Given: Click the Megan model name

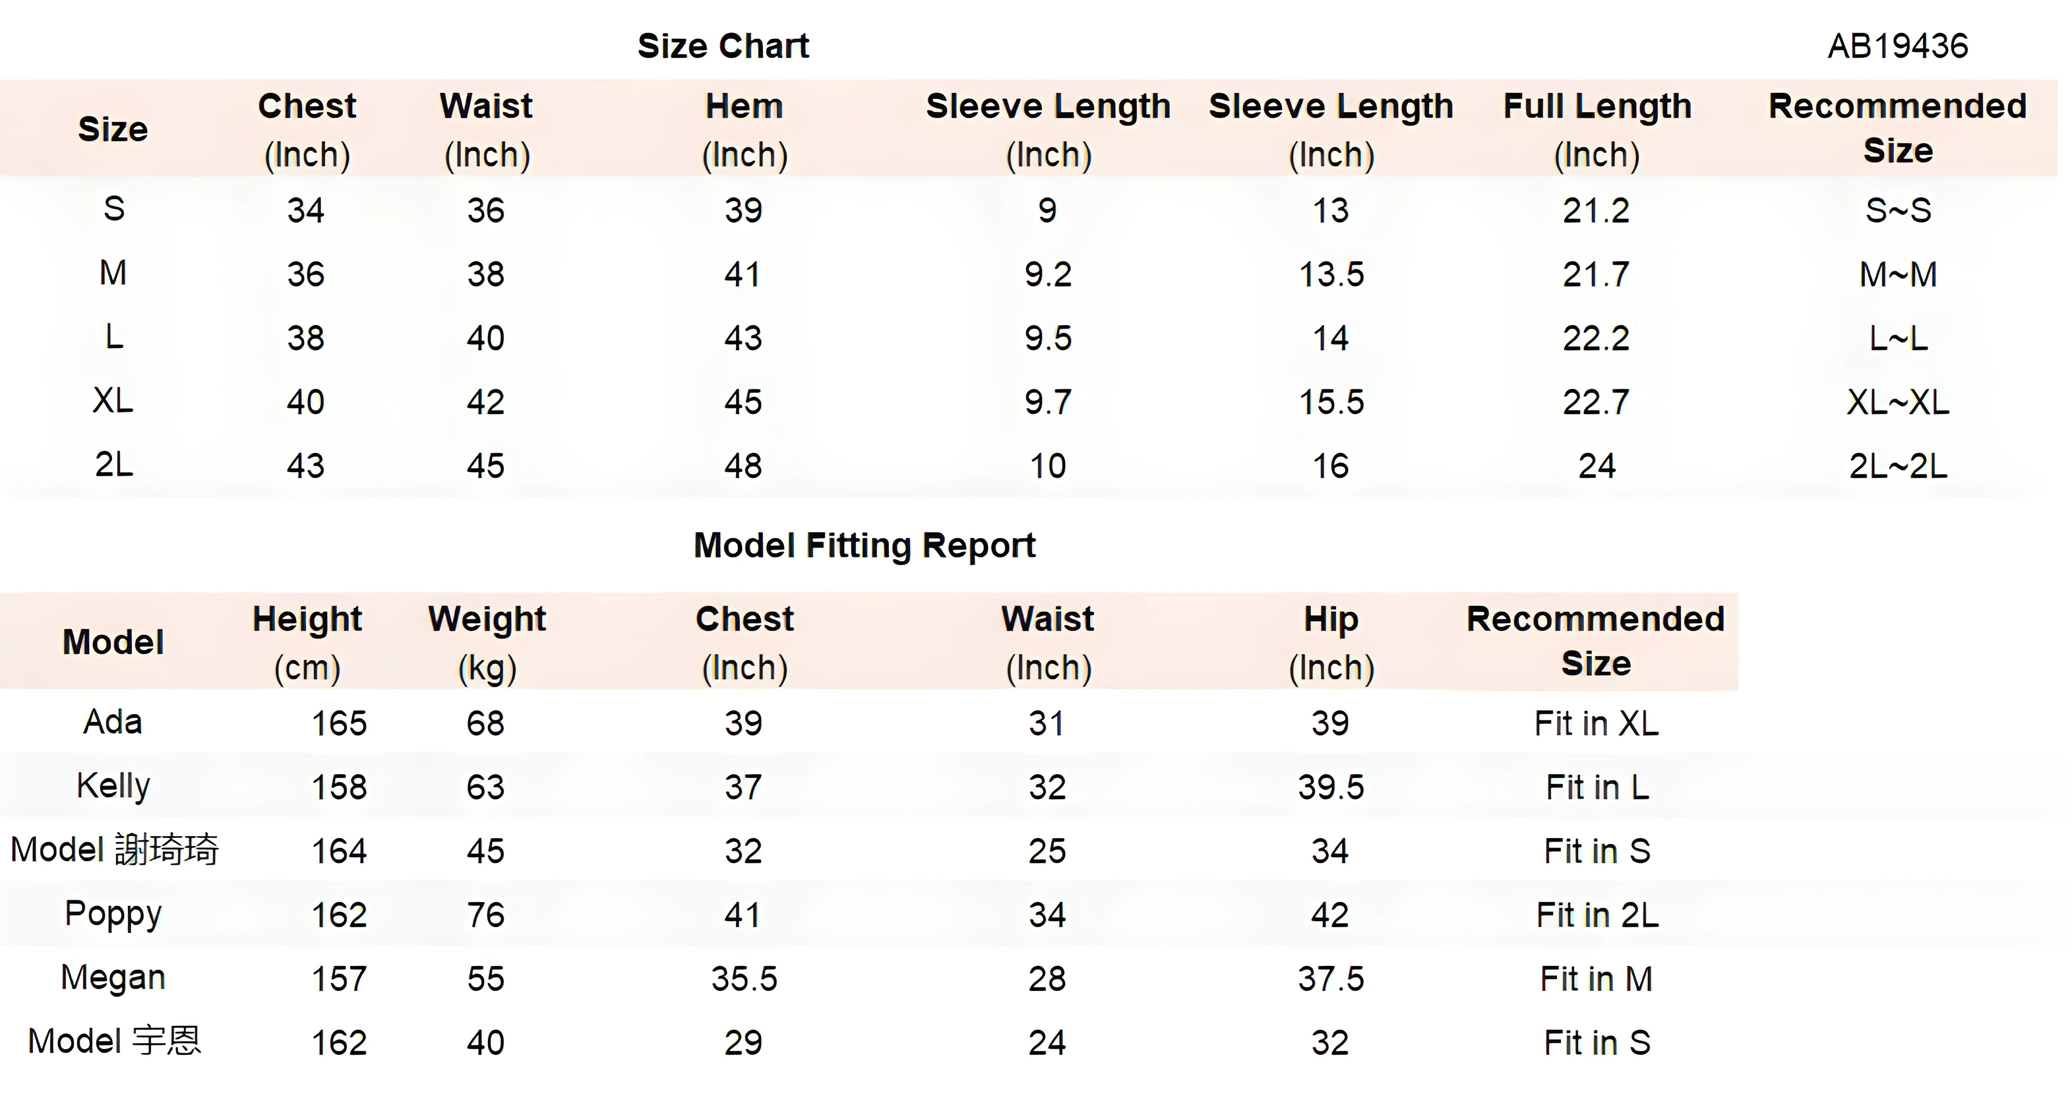Looking at the screenshot, I should [113, 978].
